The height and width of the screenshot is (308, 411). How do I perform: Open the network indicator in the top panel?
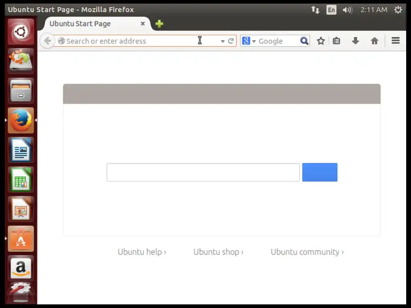tap(315, 10)
